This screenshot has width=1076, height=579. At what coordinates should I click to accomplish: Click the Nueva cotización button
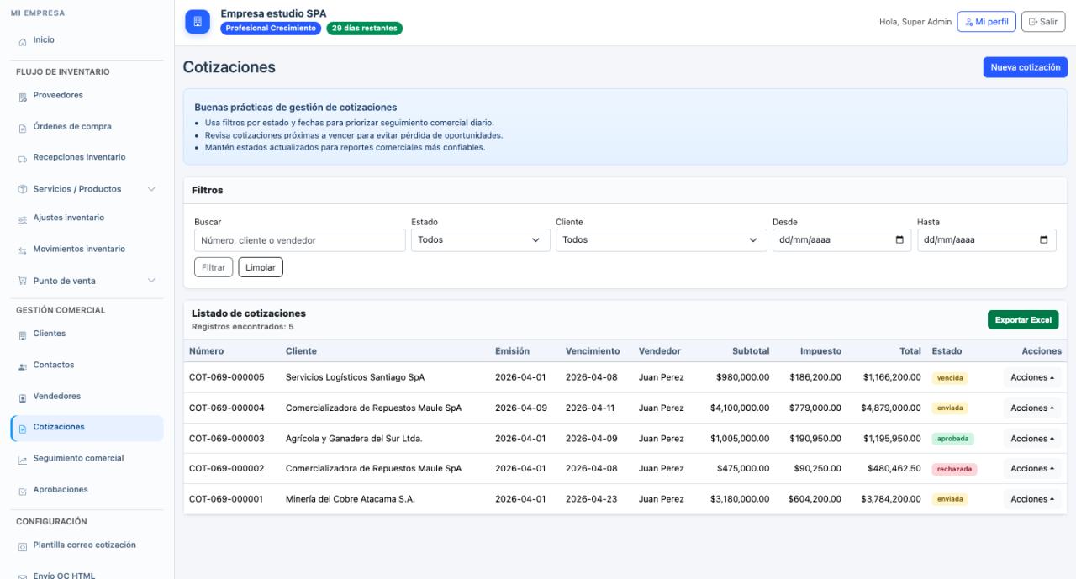point(1026,67)
